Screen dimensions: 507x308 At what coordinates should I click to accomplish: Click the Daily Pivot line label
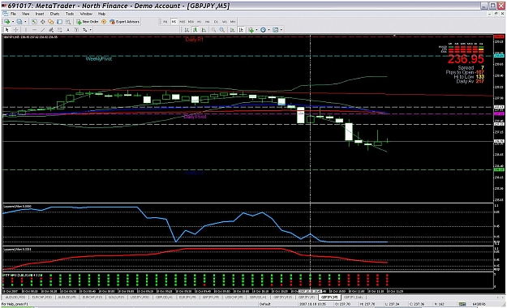(x=195, y=117)
